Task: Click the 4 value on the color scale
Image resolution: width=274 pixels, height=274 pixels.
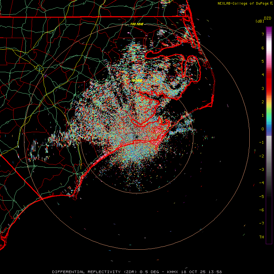Action: (x=263, y=75)
